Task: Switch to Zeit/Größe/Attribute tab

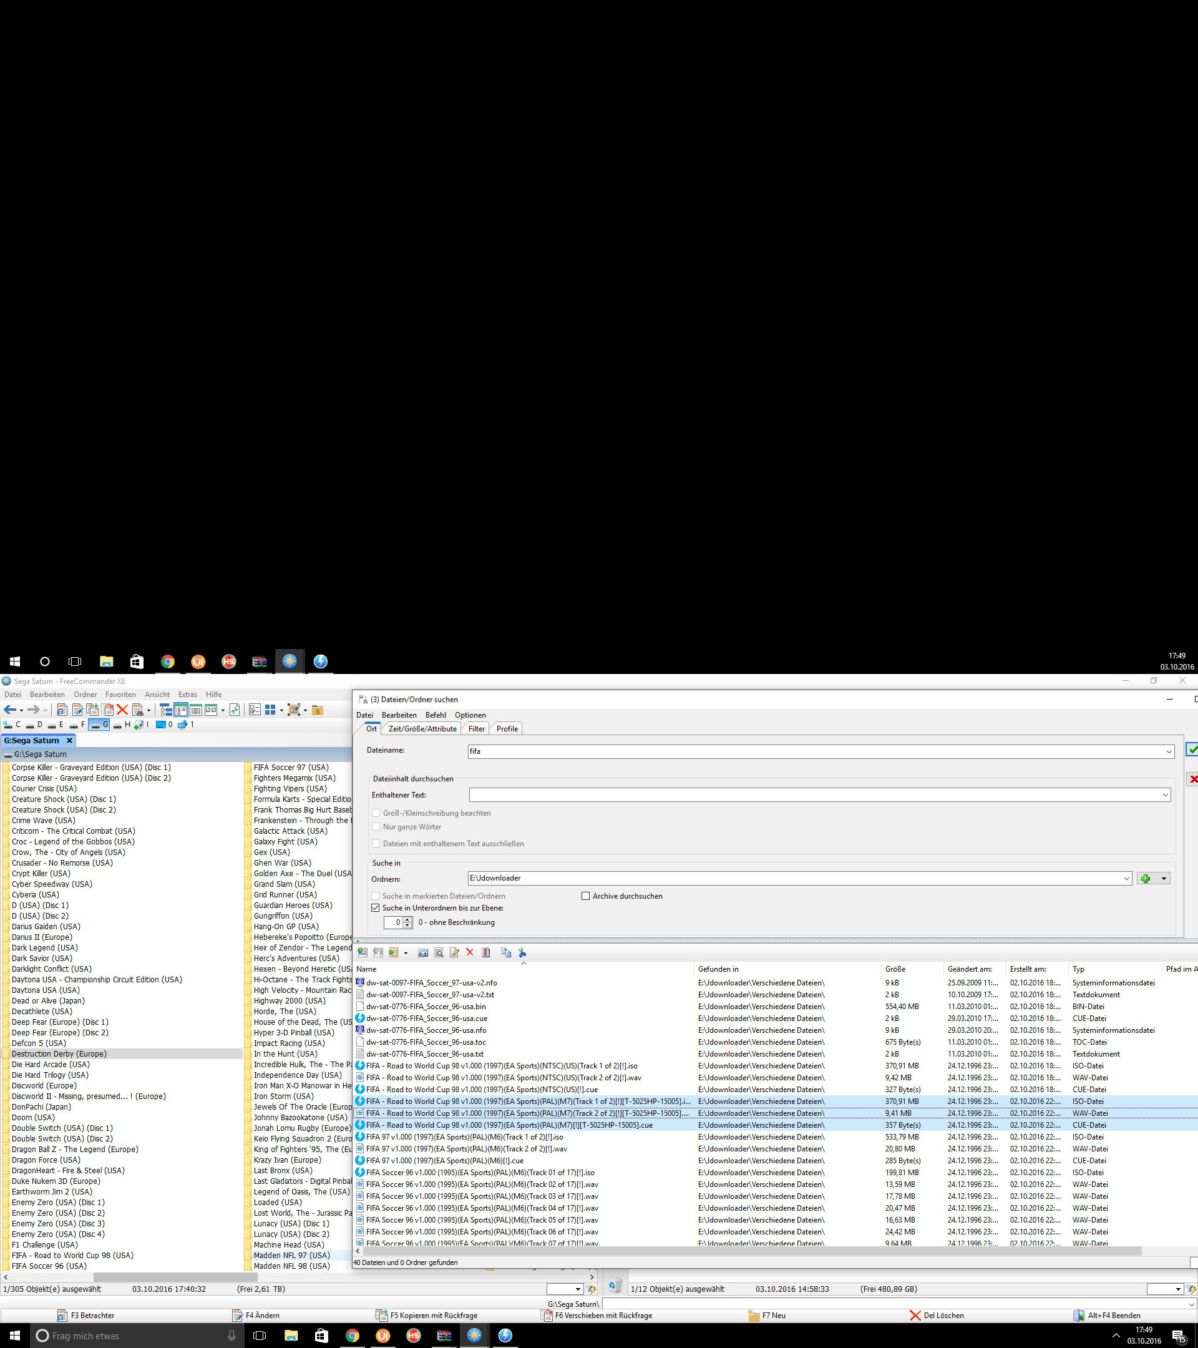Action: (422, 729)
